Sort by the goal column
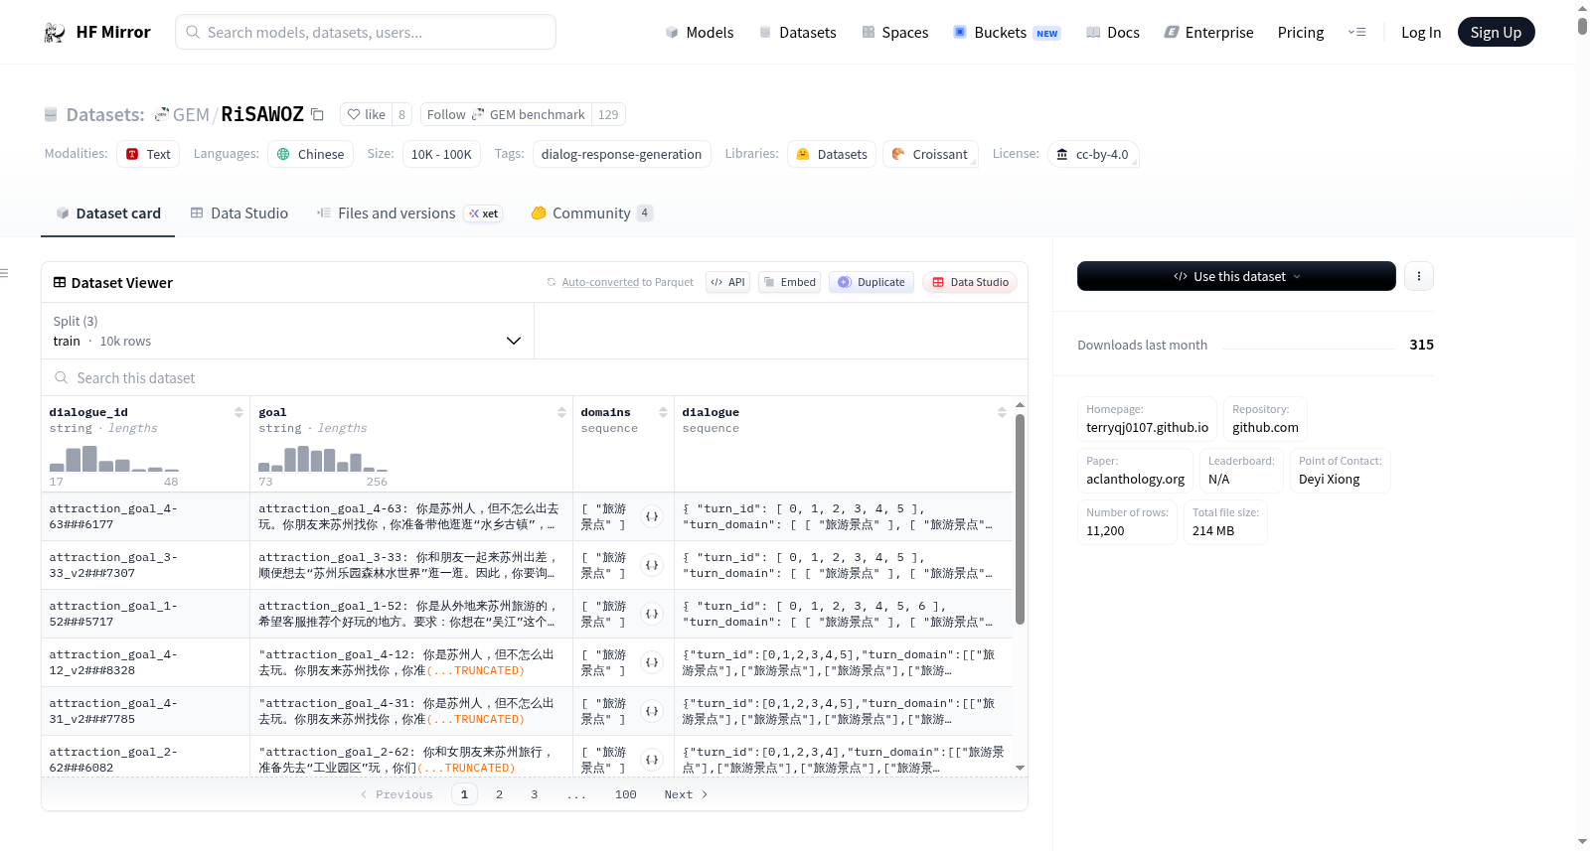Image resolution: width=1590 pixels, height=851 pixels. [x=561, y=412]
